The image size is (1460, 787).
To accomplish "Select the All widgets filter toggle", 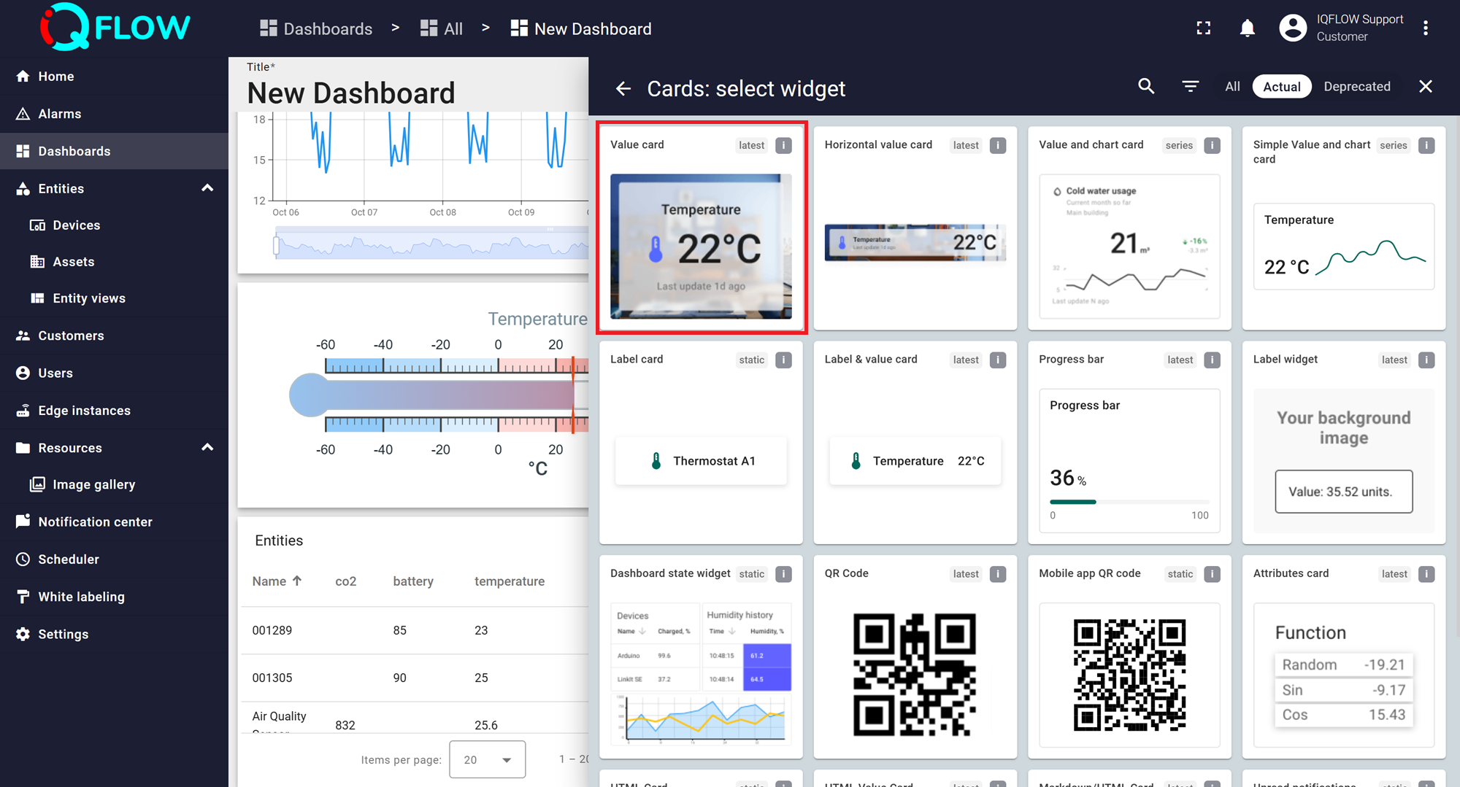I will (1232, 87).
